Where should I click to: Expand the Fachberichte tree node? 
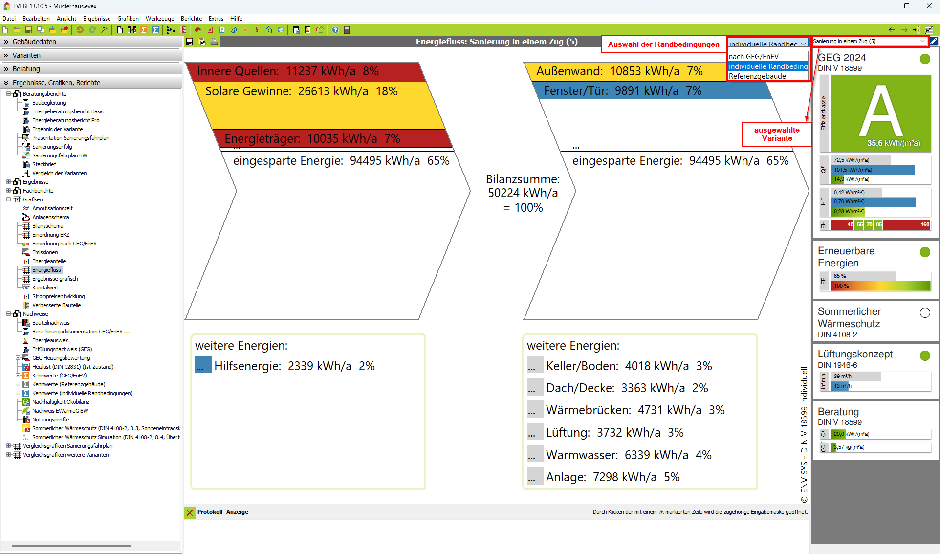point(8,191)
